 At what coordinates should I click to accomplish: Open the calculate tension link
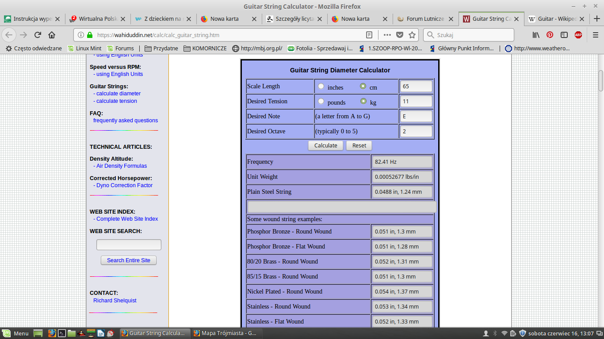[x=116, y=101]
